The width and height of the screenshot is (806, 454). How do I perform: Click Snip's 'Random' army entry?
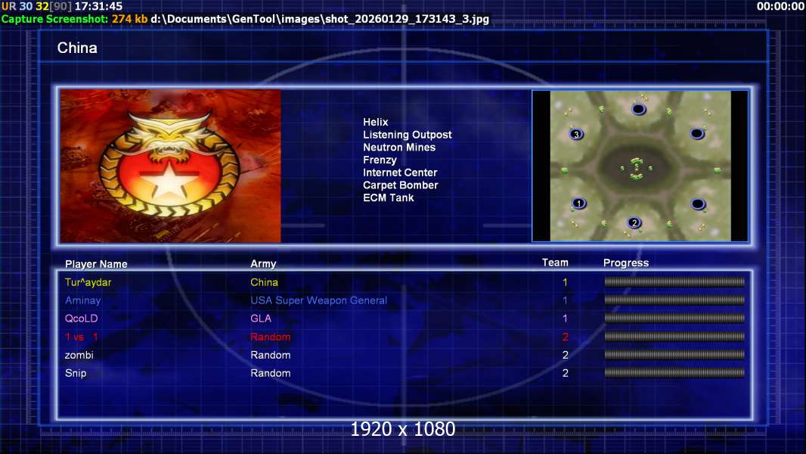[271, 373]
